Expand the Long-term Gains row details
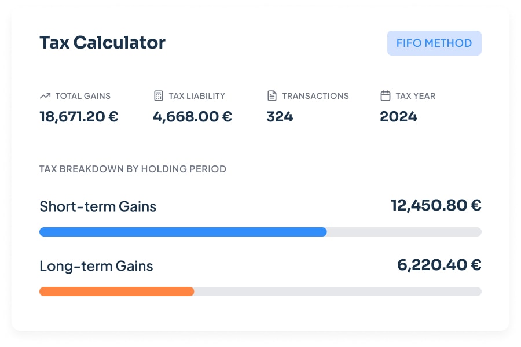This screenshot has height=347, width=521. [x=96, y=265]
